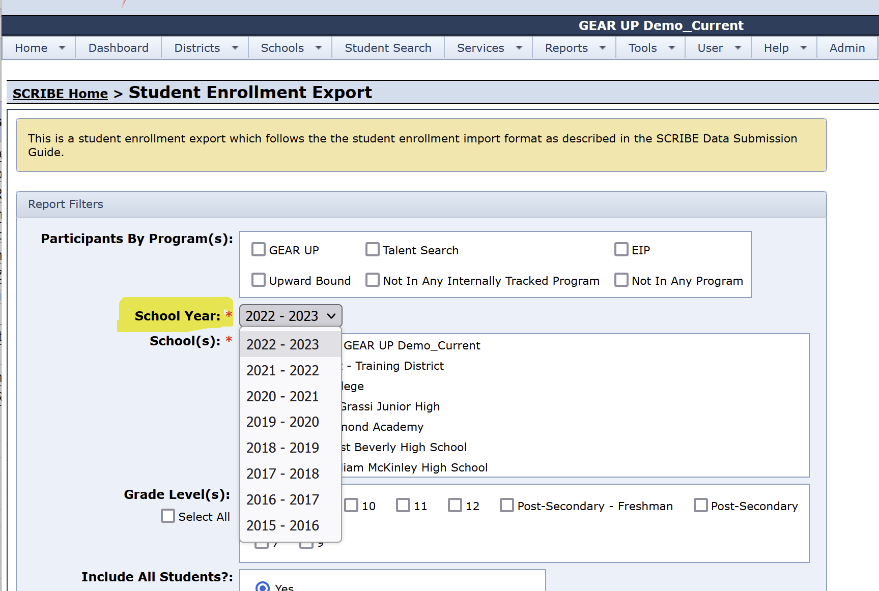Open the Schools menu
This screenshot has height=591, width=879.
[x=290, y=48]
